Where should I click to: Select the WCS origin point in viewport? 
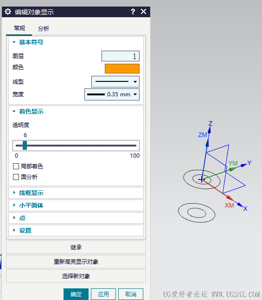202,180
